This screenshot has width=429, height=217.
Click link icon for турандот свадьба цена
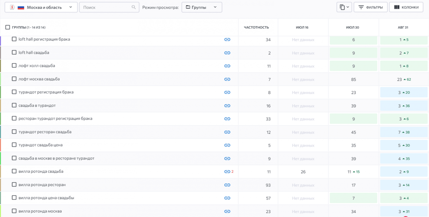(x=227, y=146)
